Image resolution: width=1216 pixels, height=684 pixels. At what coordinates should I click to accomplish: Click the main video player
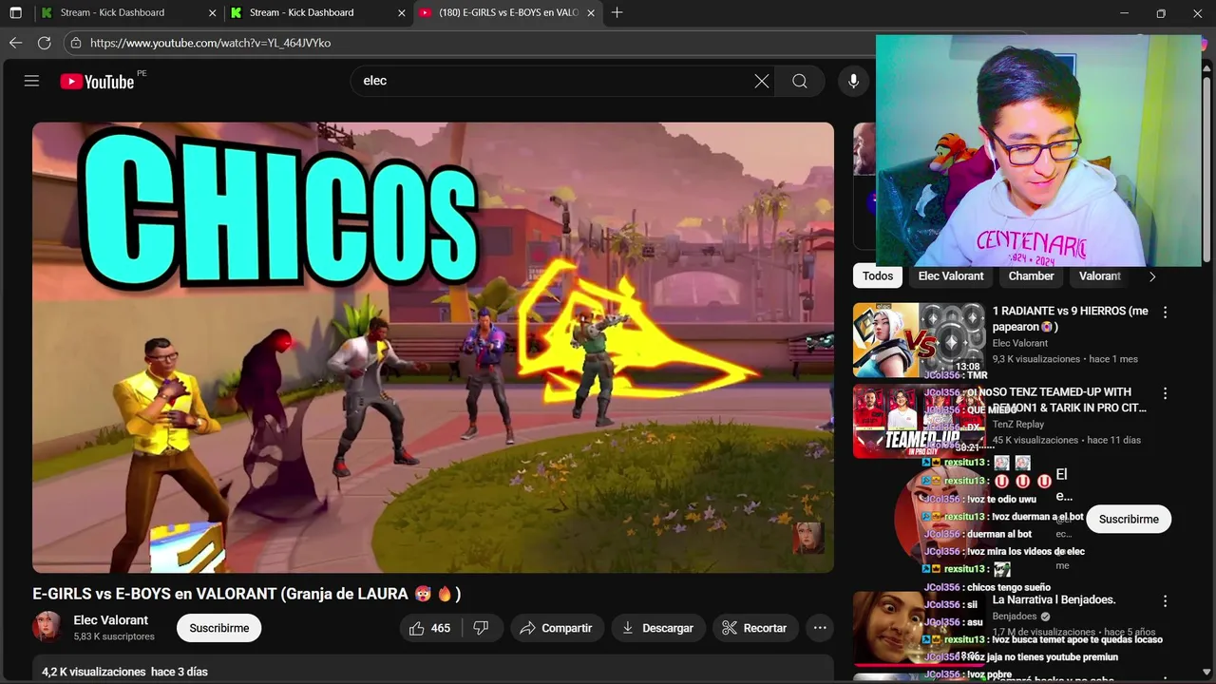click(x=433, y=348)
